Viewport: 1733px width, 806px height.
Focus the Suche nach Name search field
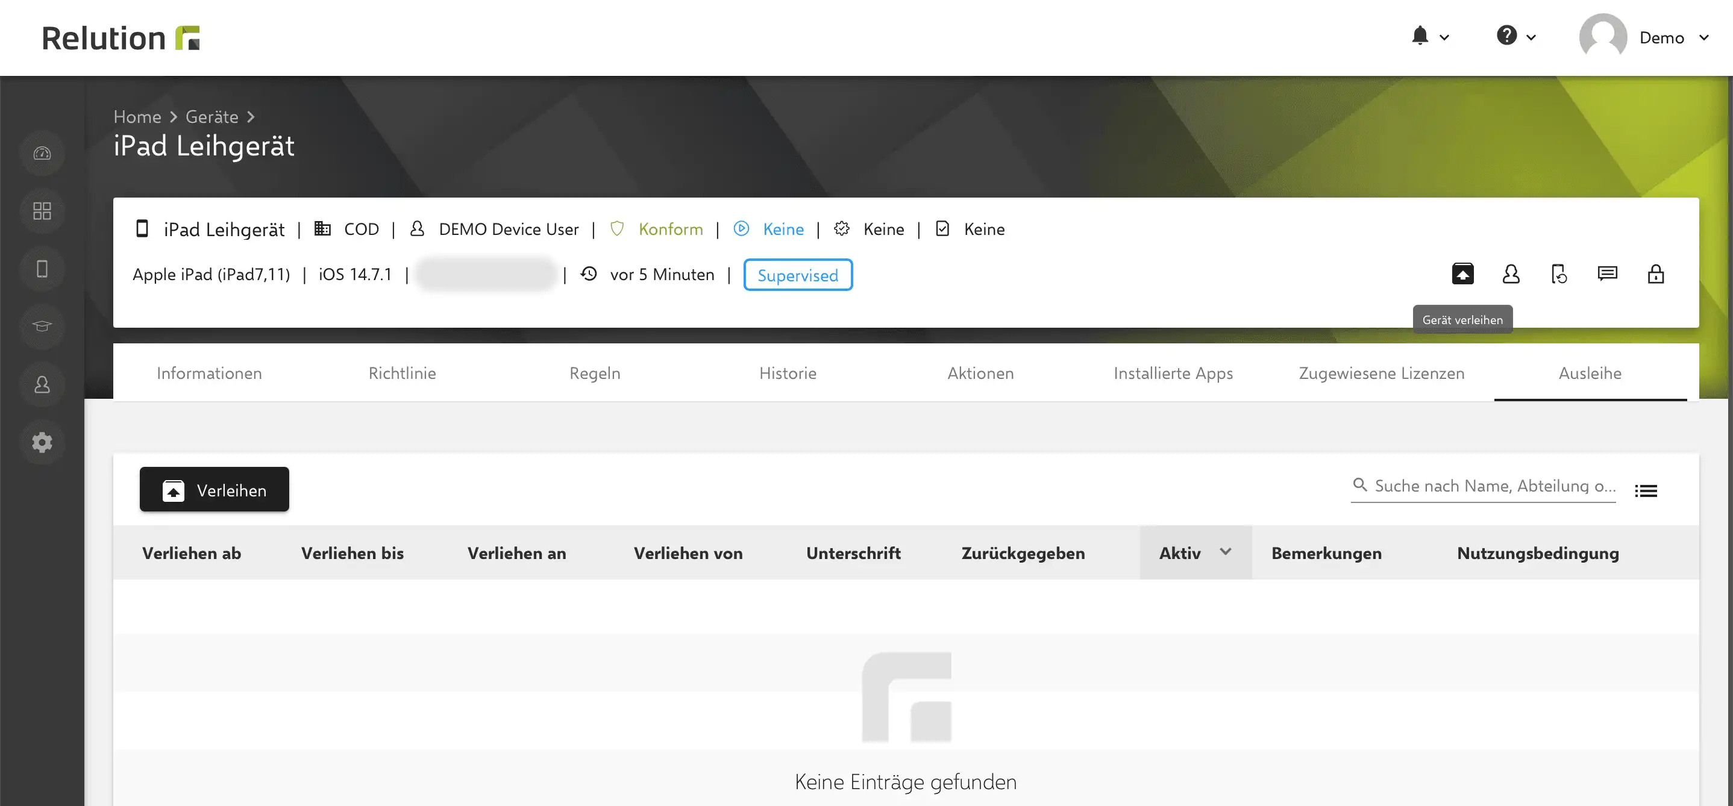(1483, 486)
